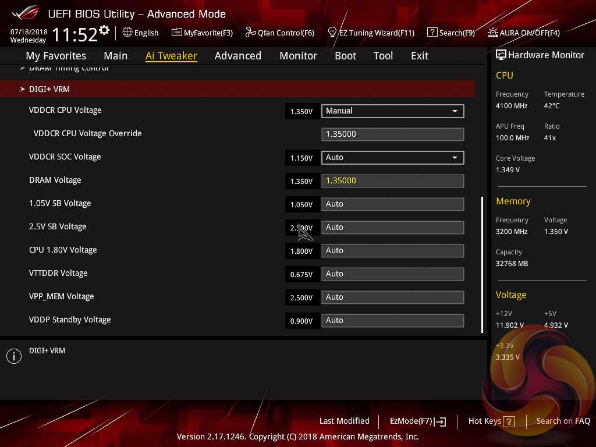Open VDDCR SOC Voltage Auto dropdown

pos(393,157)
